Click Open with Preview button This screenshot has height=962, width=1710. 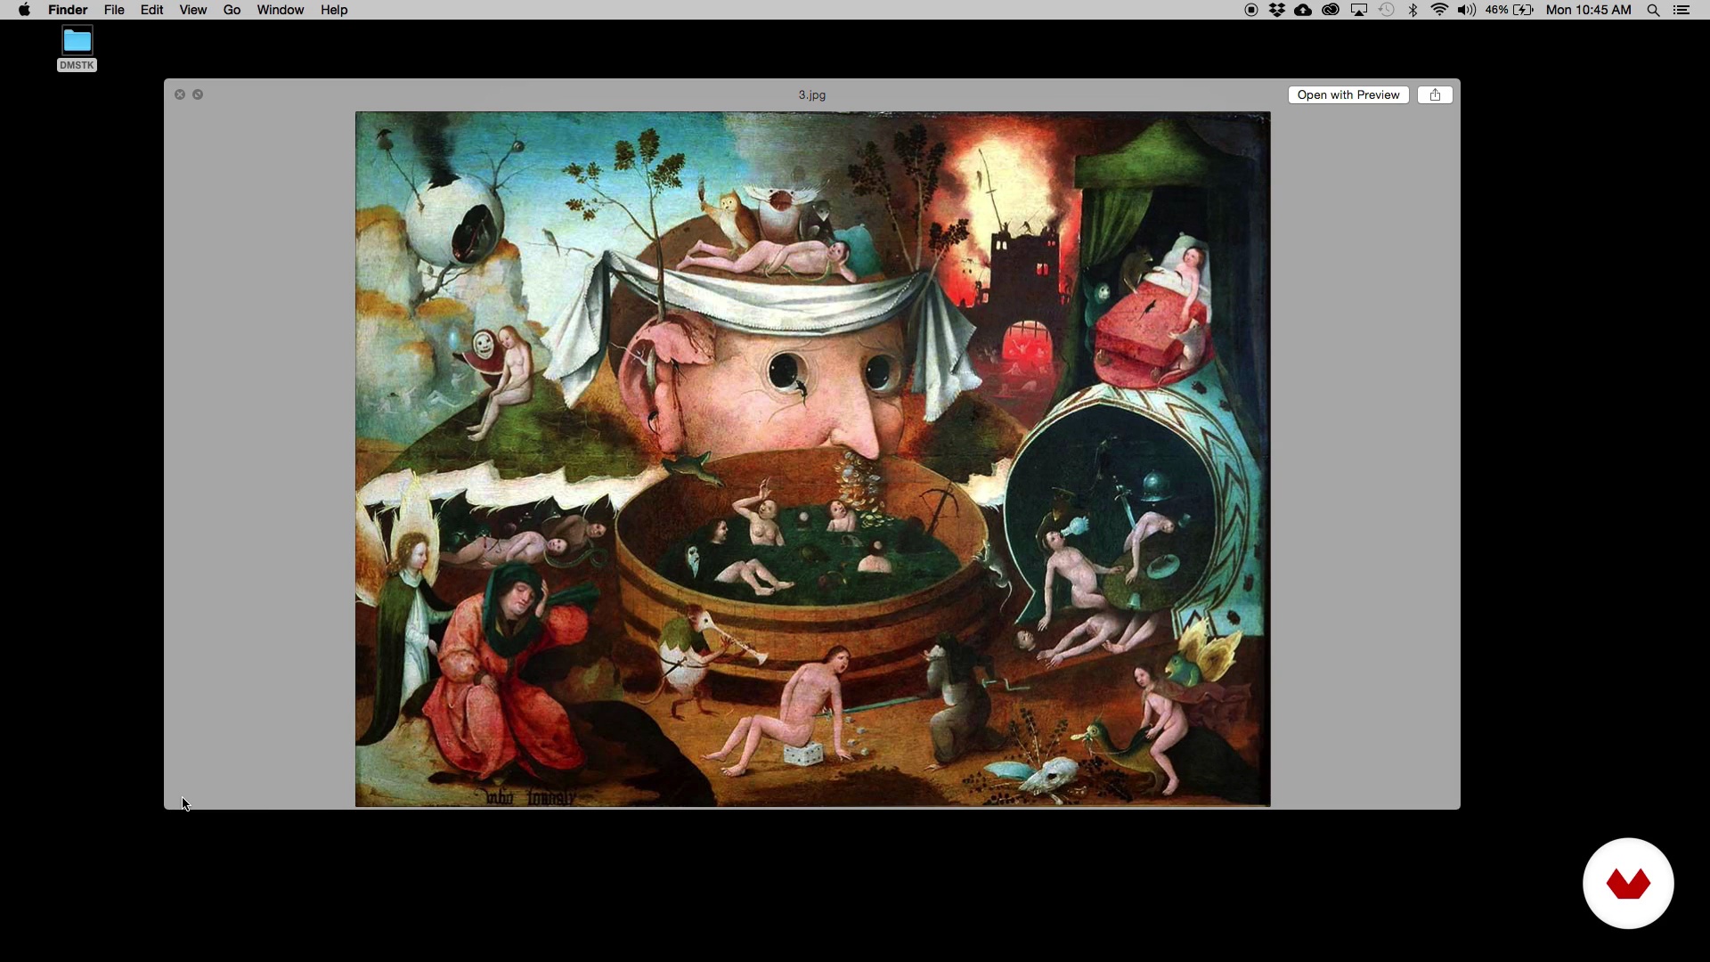1348,94
